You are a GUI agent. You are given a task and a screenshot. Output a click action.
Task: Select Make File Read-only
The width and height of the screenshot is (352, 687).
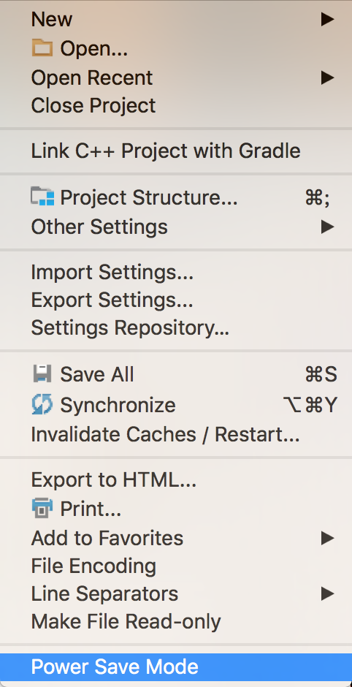(x=176, y=621)
